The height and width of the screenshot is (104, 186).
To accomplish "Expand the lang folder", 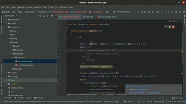I will [x=9, y=38].
